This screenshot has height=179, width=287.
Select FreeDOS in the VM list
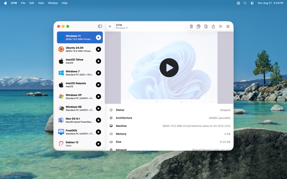80,132
